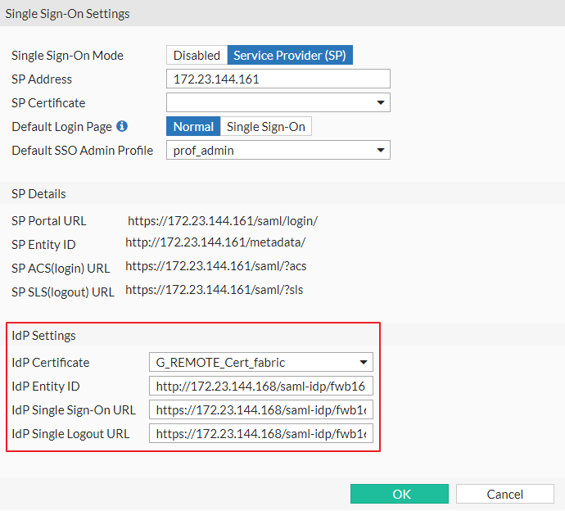Screen dimensions: 565x511
Task: Click the IdP Settings section header
Action: [x=43, y=336]
